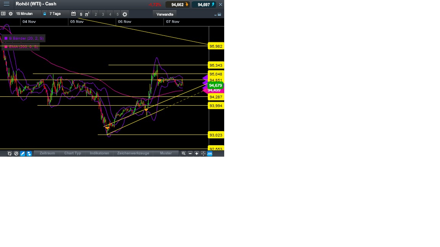Viewport: 440px width, 247px height.
Task: Click the zoom out minus control
Action: 190,153
